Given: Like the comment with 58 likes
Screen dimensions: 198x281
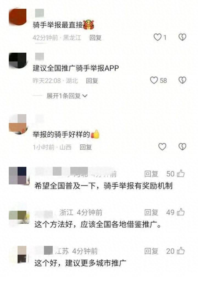Looking at the screenshot, I should 154,80.
